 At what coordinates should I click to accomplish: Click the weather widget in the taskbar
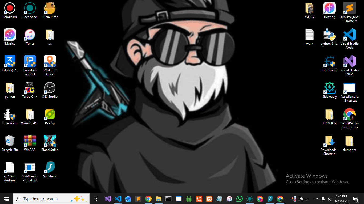(x=300, y=199)
